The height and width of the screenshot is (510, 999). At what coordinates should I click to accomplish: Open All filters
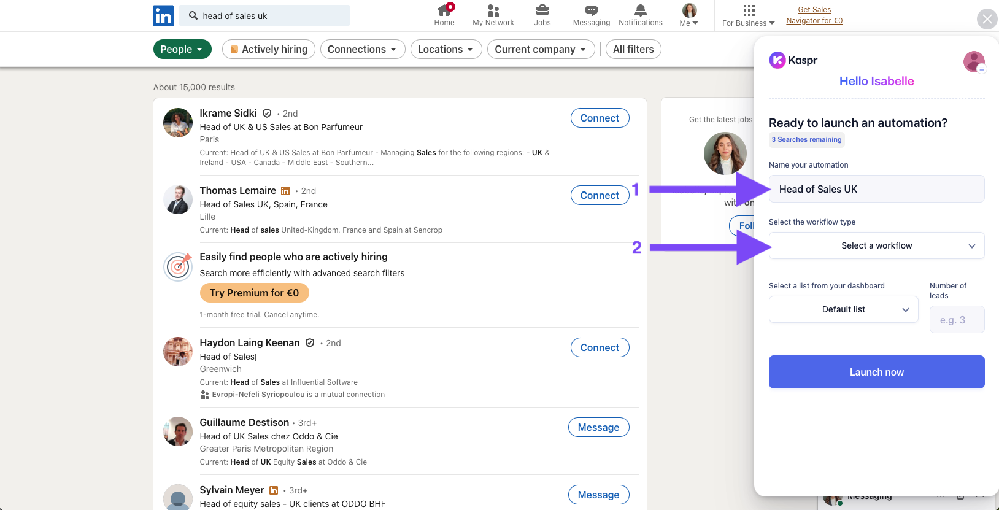pyautogui.click(x=633, y=49)
